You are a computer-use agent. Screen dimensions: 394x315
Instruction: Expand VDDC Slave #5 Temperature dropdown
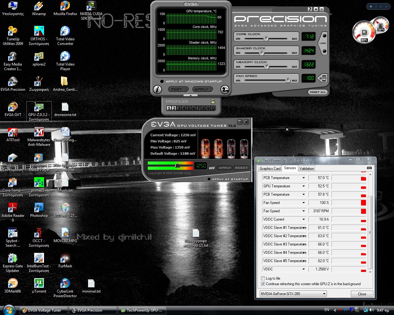(x=304, y=261)
